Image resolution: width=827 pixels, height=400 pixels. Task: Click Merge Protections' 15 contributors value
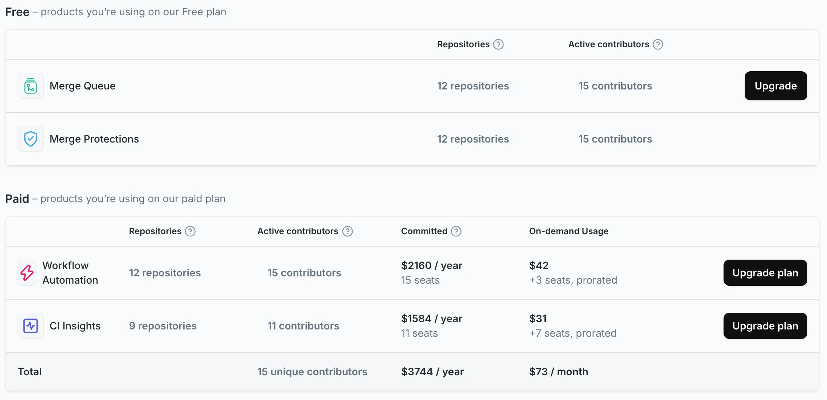(615, 139)
